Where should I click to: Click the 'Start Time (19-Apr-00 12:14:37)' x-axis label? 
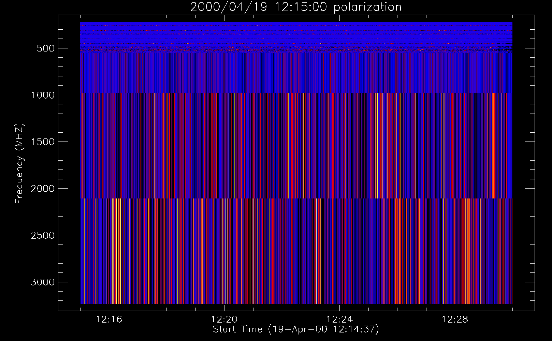[x=296, y=329]
